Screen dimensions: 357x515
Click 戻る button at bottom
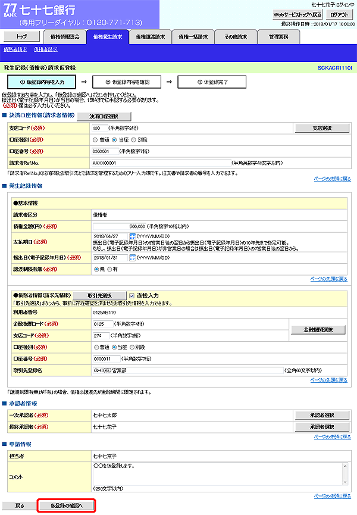click(x=20, y=506)
